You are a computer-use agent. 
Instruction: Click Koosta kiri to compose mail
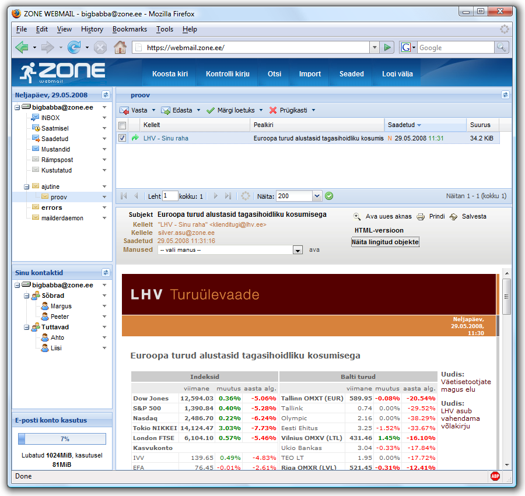(170, 74)
